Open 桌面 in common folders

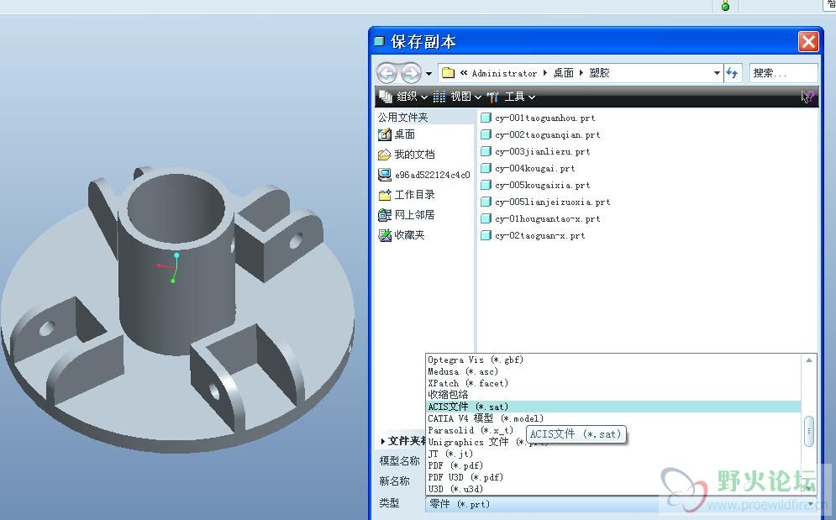click(x=397, y=134)
